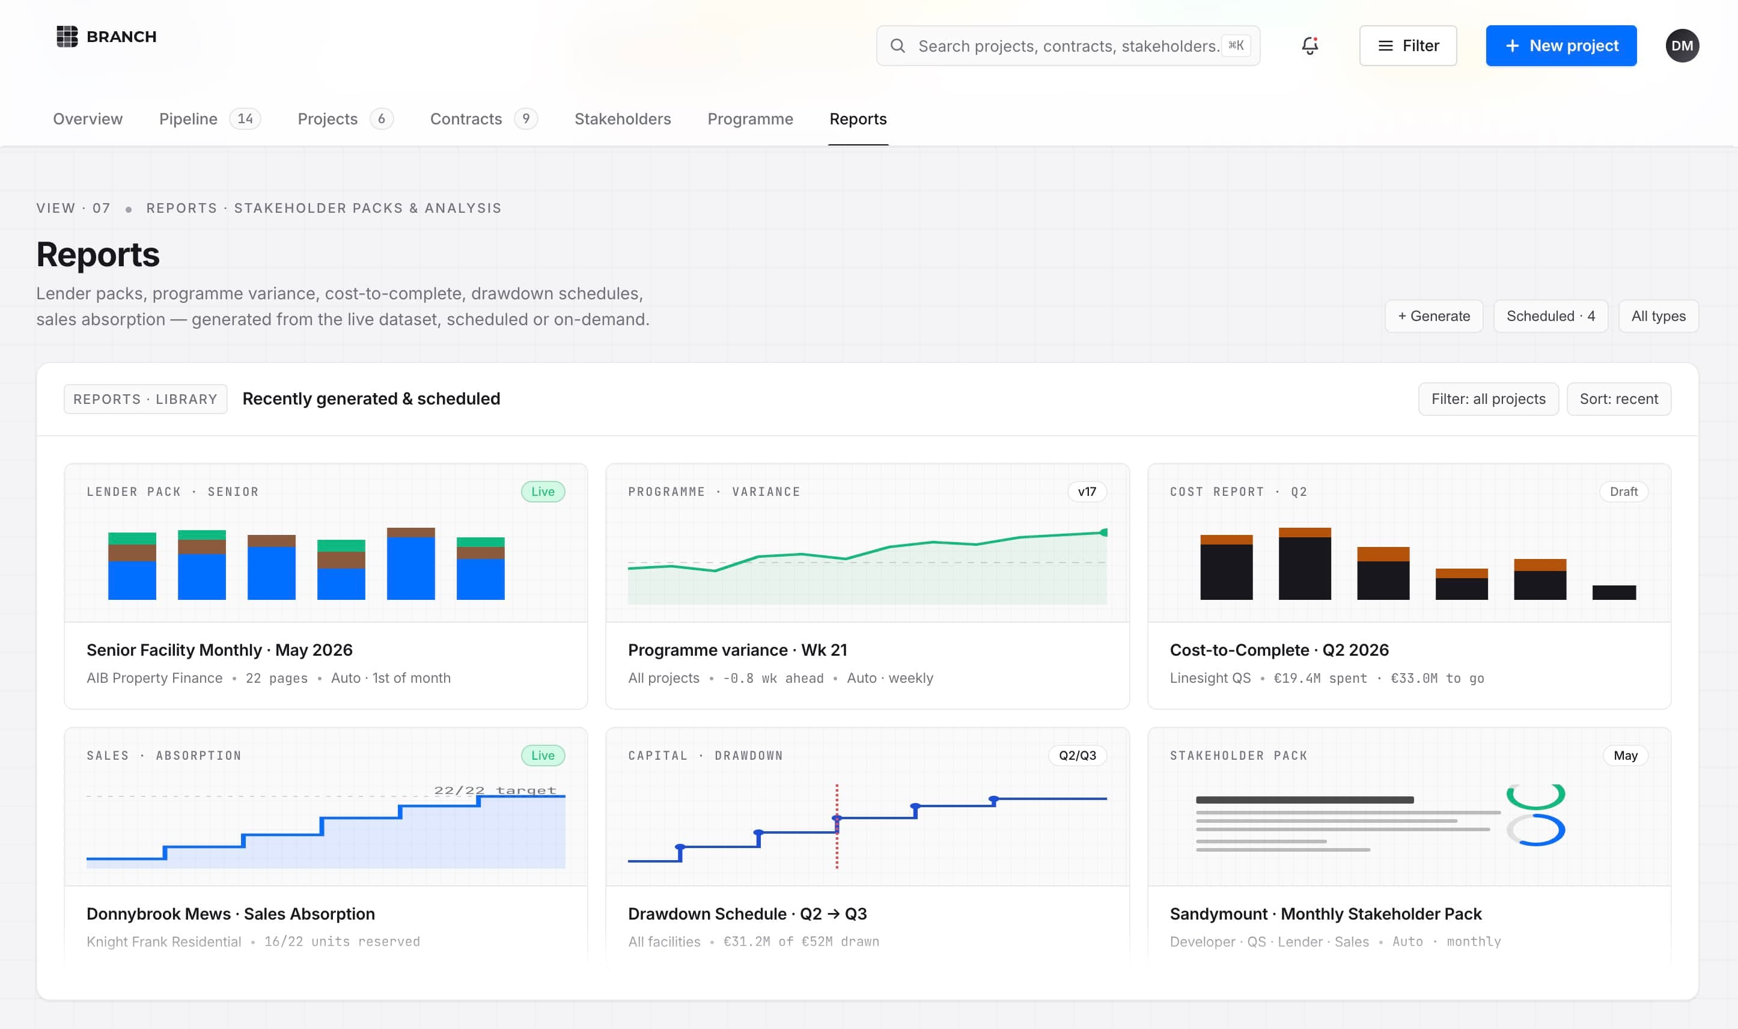
Task: Click the Live badge on Lender Pack
Action: click(x=543, y=492)
